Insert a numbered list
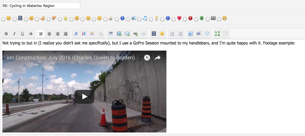Image resolution: width=305 pixels, height=136 pixels. 180,34
